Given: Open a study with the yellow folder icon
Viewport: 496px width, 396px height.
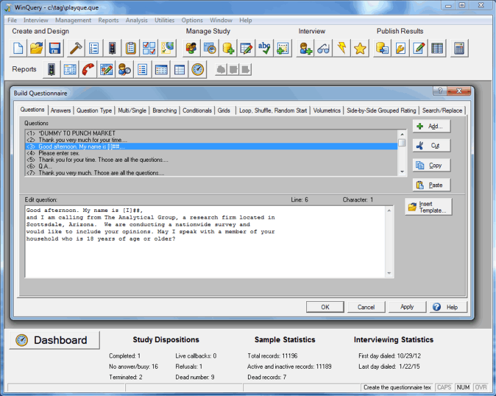Looking at the screenshot, I should click(37, 48).
